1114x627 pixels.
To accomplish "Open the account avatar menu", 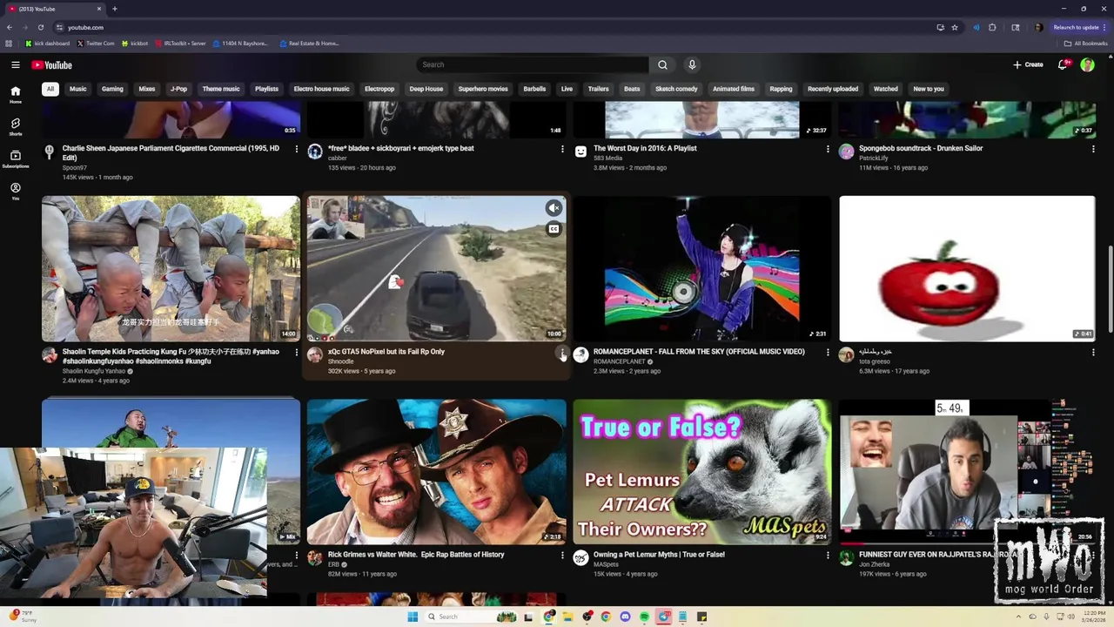I will pyautogui.click(x=1087, y=64).
